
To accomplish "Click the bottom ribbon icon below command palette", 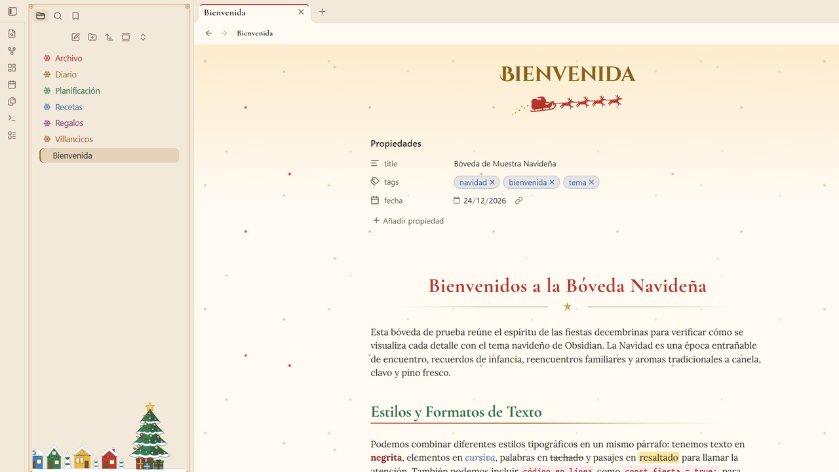I will (x=12, y=136).
